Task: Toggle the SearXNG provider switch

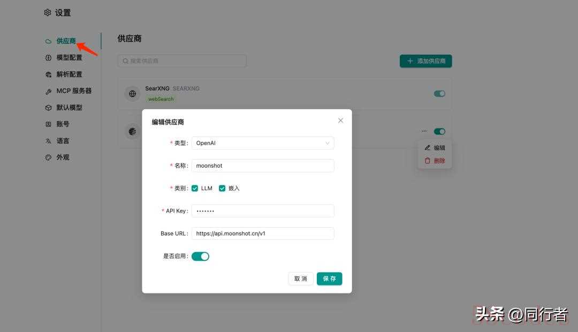Action: click(x=439, y=94)
